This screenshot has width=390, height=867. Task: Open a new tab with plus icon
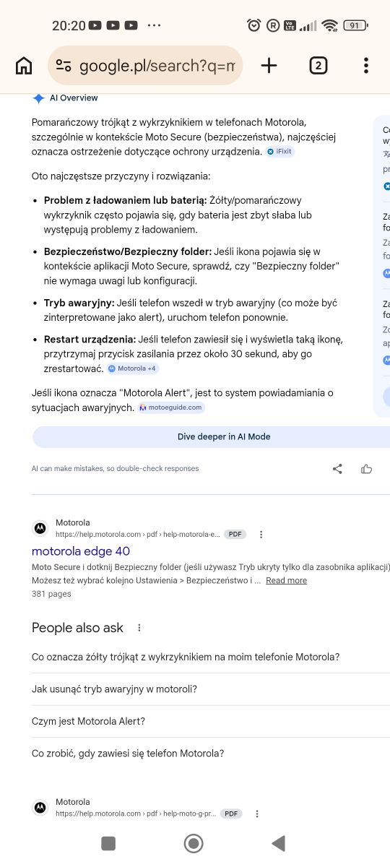(269, 66)
